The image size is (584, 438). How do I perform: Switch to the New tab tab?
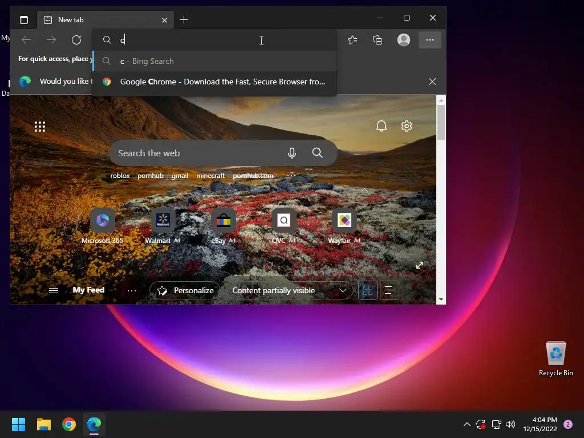pos(106,20)
